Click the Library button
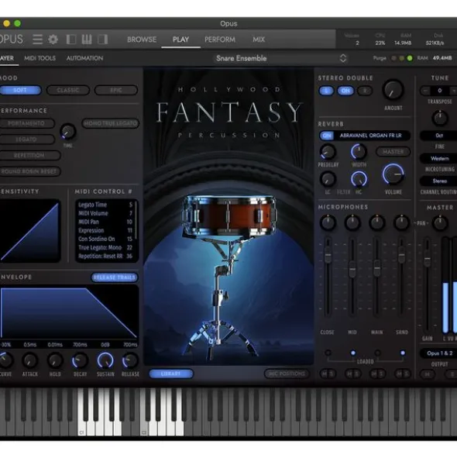The width and height of the screenshot is (457, 458). [x=171, y=374]
